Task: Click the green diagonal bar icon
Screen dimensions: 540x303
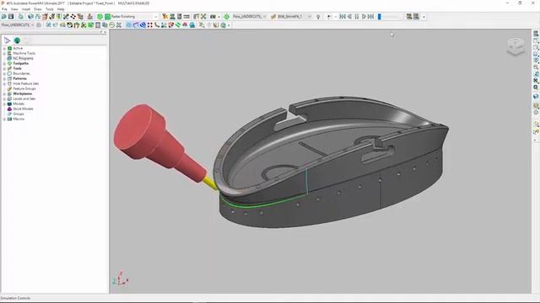Action: (178, 25)
